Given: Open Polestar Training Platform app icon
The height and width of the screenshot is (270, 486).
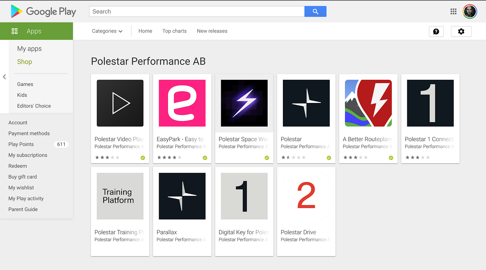Looking at the screenshot, I should (x=120, y=196).
